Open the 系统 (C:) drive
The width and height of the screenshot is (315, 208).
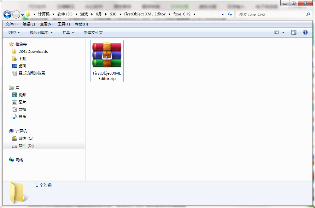pyautogui.click(x=26, y=138)
